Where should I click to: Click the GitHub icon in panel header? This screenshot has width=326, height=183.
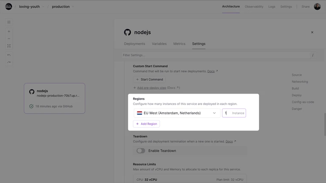tap(127, 32)
